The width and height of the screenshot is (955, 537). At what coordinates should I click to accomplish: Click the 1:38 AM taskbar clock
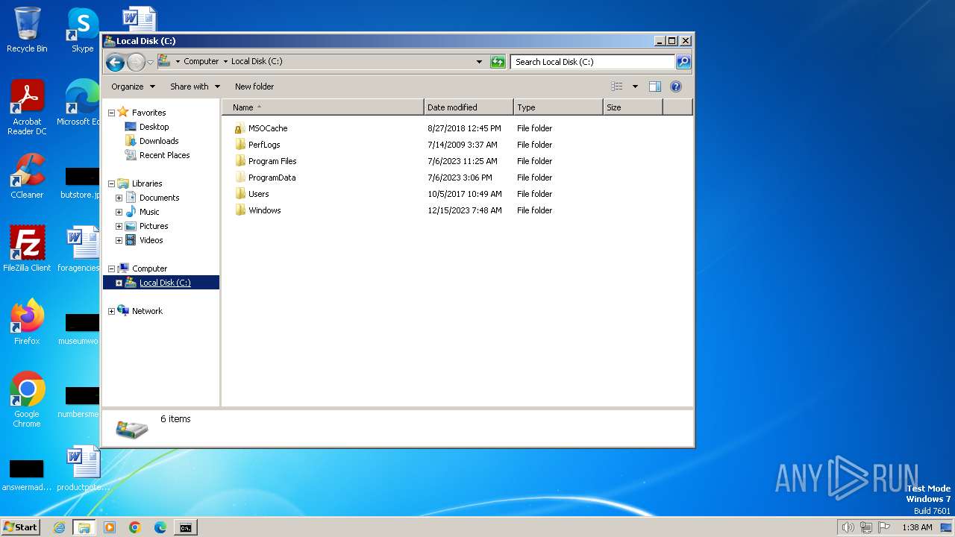click(x=917, y=527)
